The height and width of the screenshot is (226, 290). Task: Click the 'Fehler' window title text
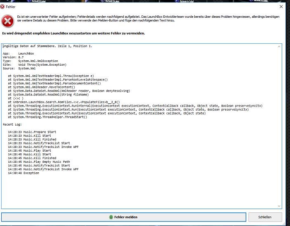11,7
